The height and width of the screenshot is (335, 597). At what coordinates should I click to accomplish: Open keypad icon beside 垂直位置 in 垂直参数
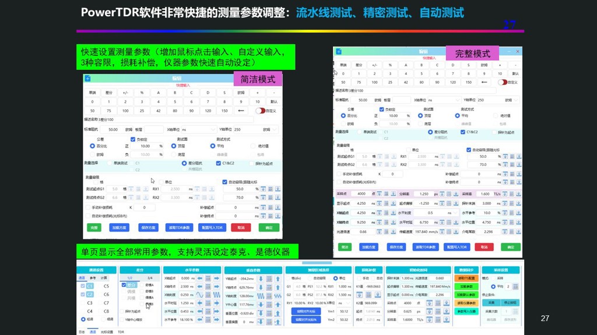[x=269, y=313]
